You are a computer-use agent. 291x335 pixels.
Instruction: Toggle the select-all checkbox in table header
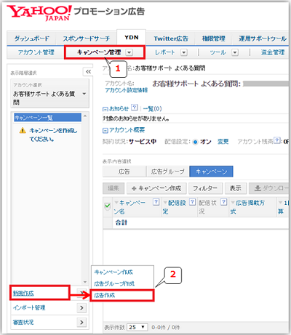(108, 206)
